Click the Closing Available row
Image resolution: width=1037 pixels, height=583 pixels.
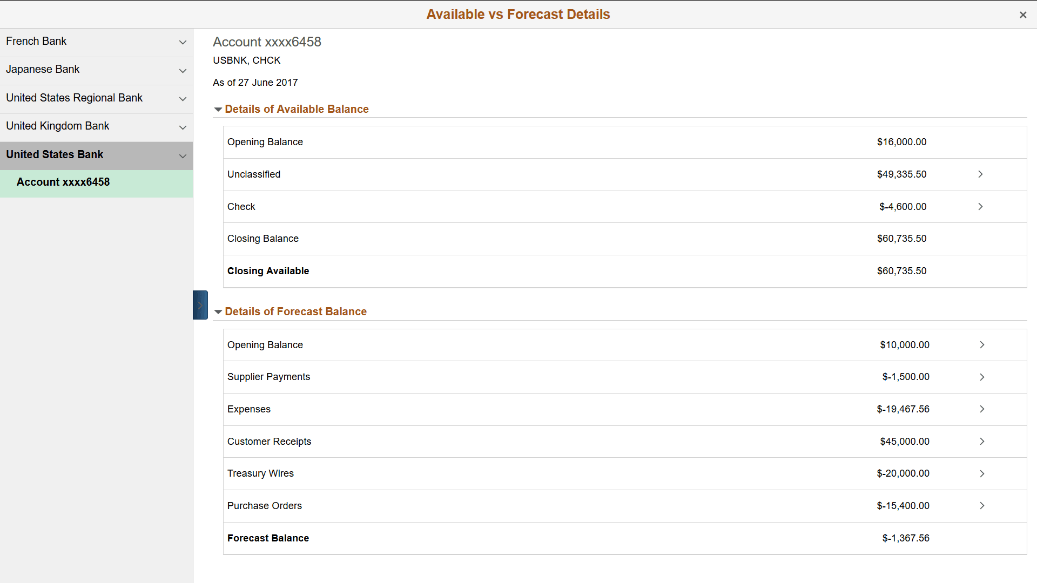pyautogui.click(x=486, y=271)
